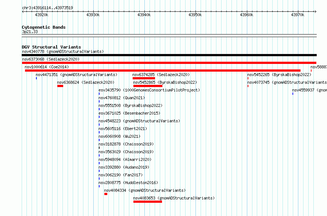Open variant nsv4548223 gnomAD label

point(139,121)
